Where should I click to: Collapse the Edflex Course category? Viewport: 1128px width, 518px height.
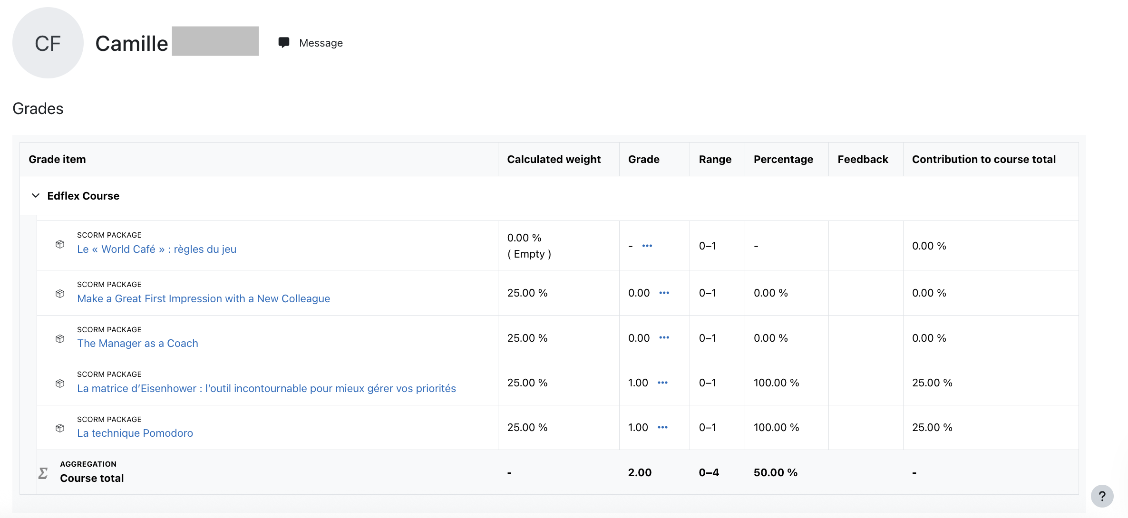[x=36, y=196]
